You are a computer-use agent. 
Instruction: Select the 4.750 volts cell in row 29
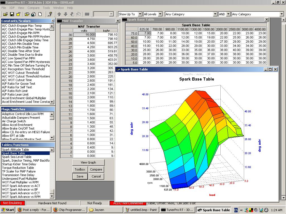tap(84, 39)
